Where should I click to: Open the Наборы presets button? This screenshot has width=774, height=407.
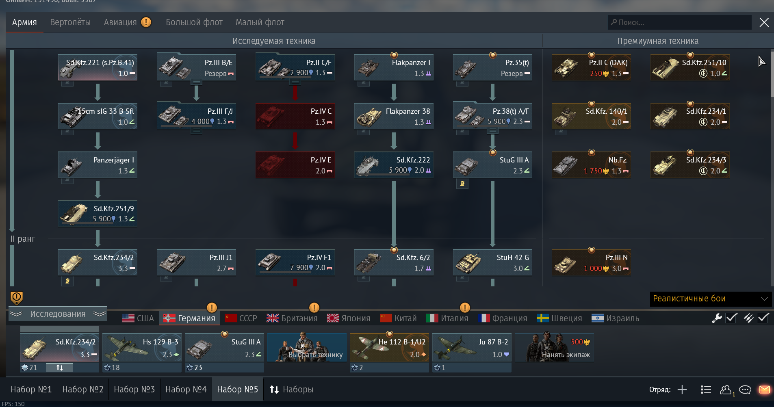pyautogui.click(x=291, y=390)
